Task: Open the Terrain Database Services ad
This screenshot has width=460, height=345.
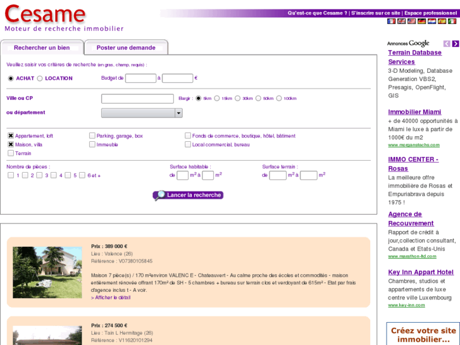Action: coord(415,57)
